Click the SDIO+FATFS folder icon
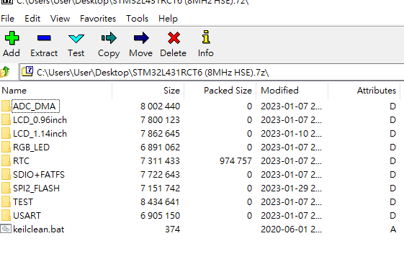404x259 pixels. [x=6, y=174]
